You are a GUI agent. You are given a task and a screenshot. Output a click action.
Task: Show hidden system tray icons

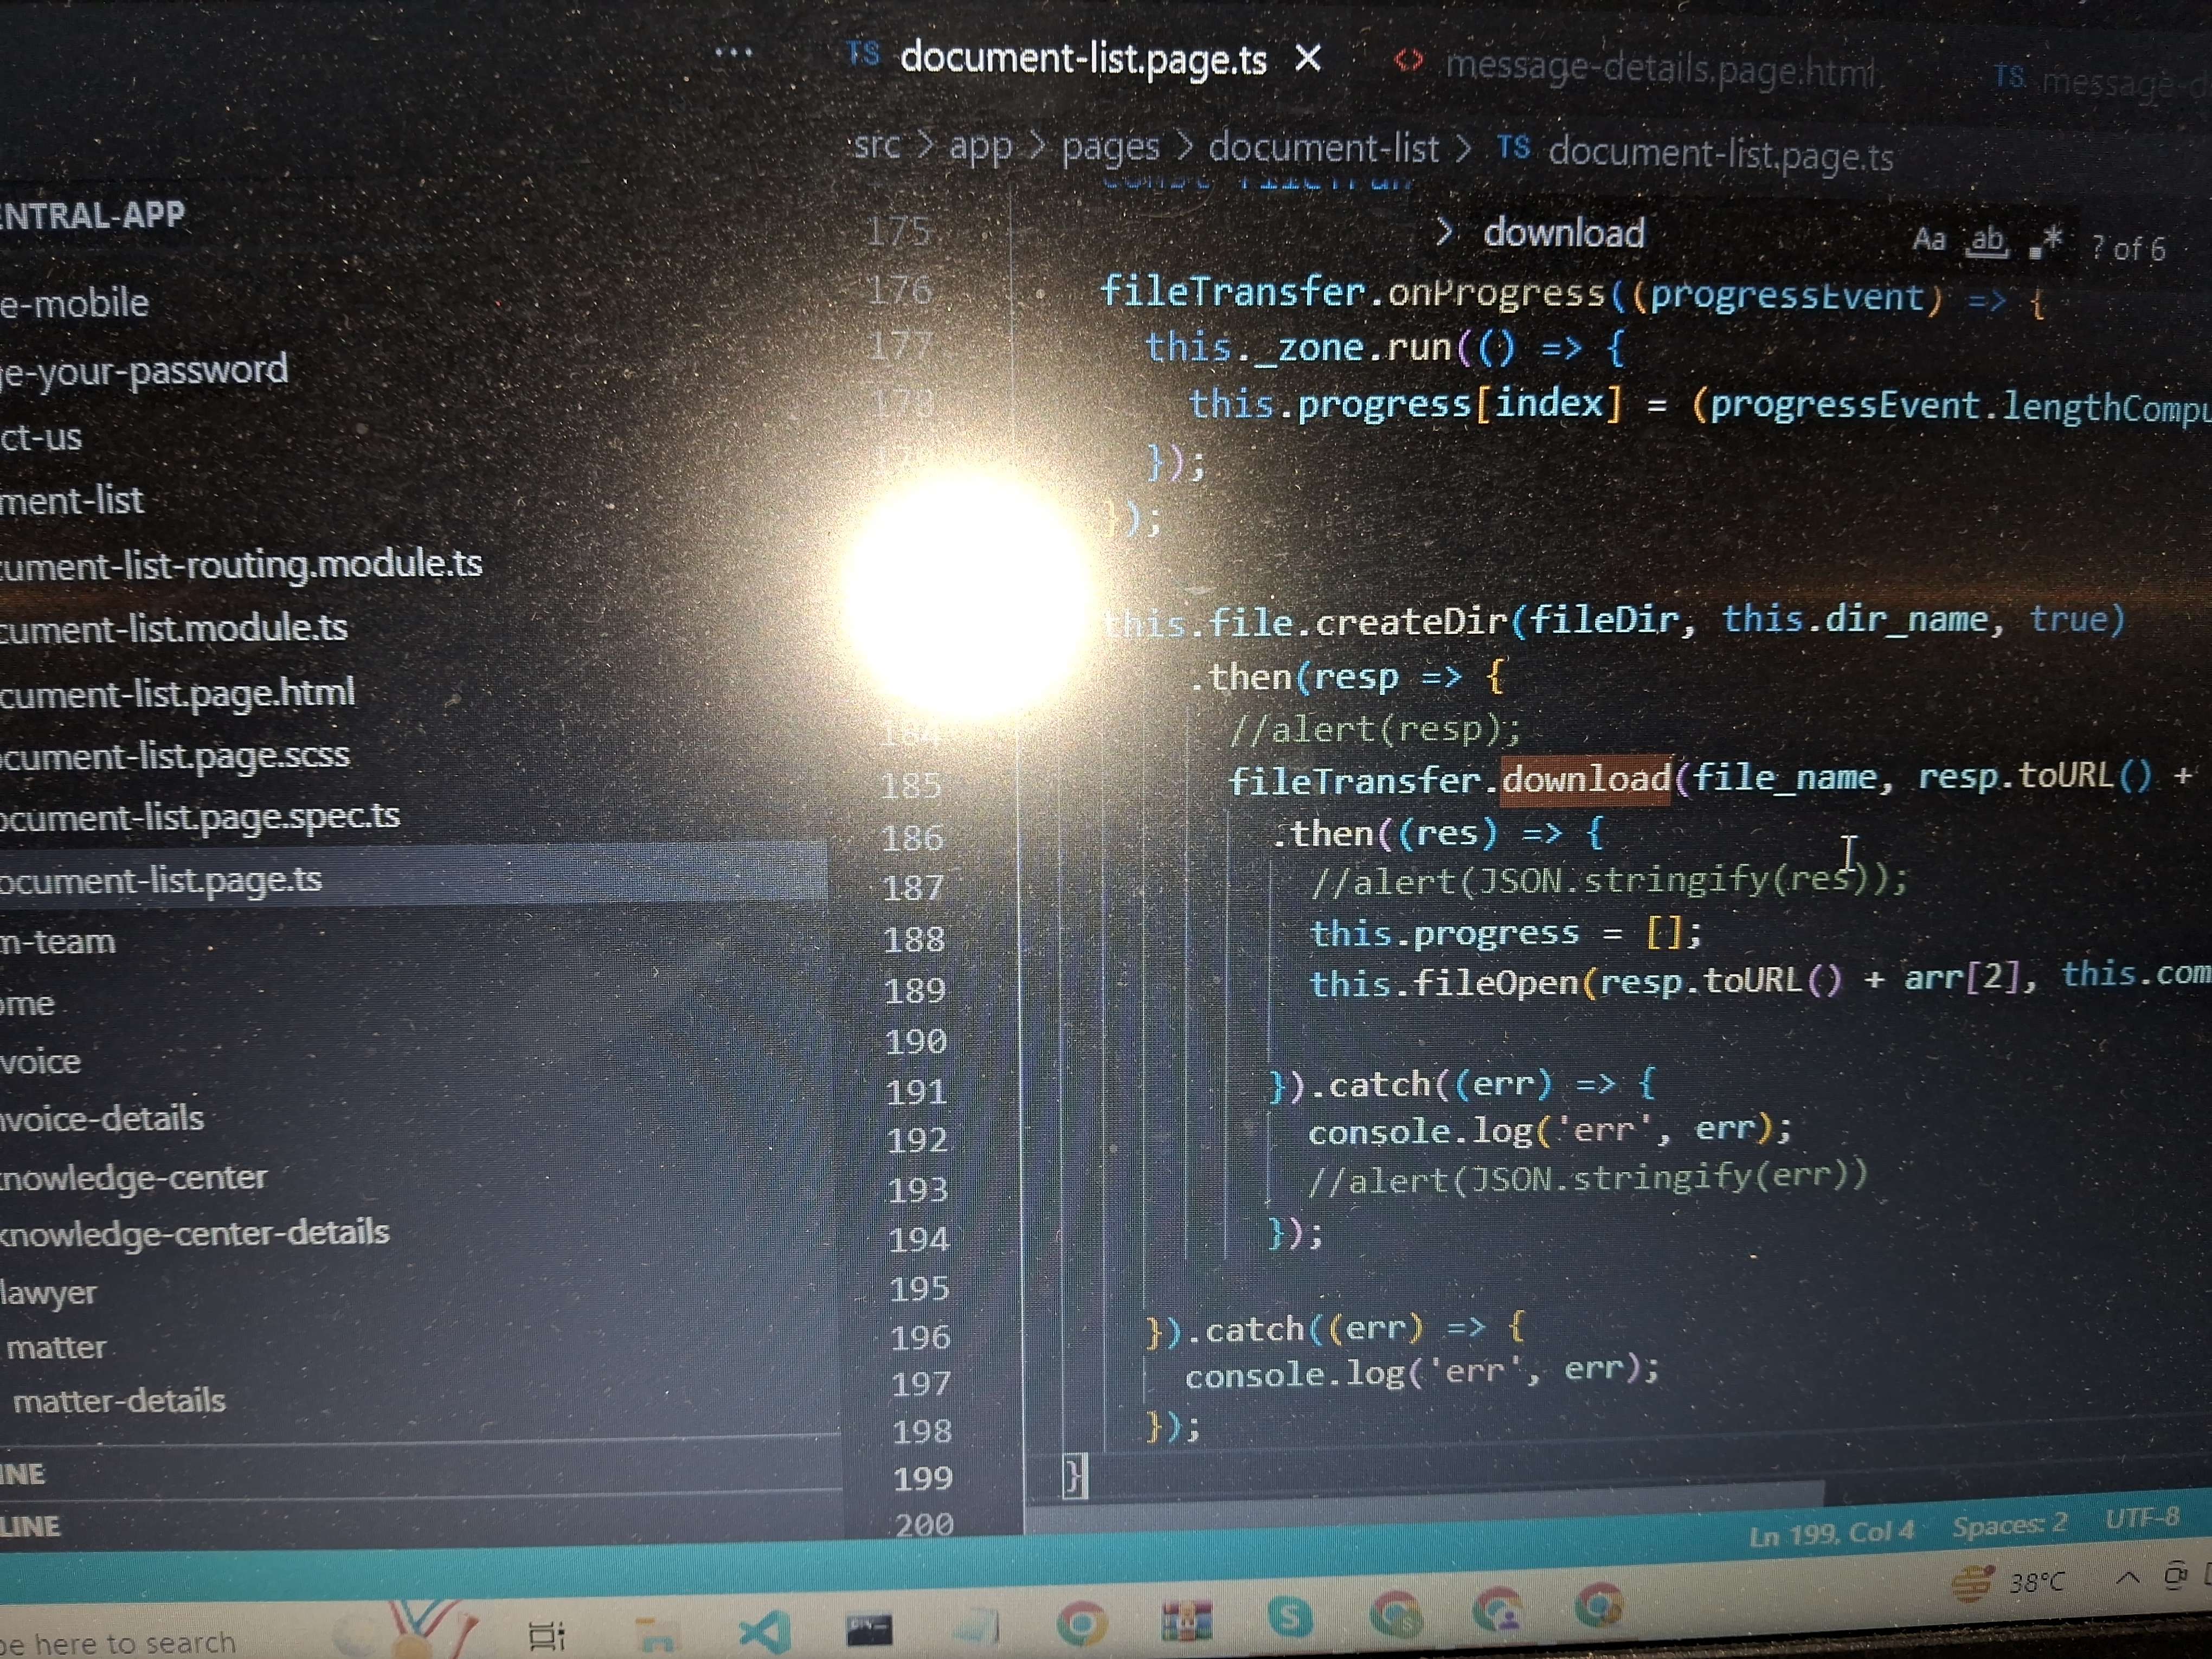pyautogui.click(x=2128, y=1578)
